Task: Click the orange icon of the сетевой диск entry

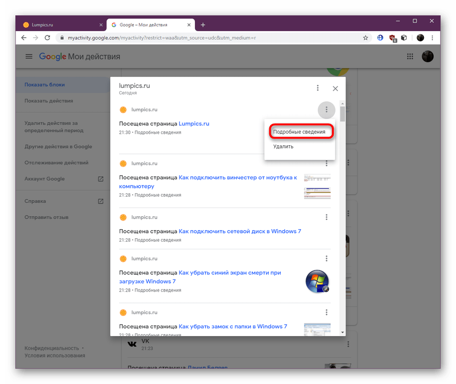Action: 123,217
